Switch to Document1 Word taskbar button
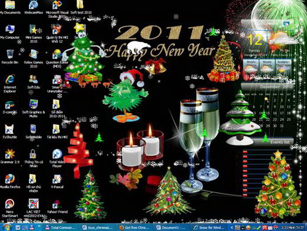 pos(171,227)
